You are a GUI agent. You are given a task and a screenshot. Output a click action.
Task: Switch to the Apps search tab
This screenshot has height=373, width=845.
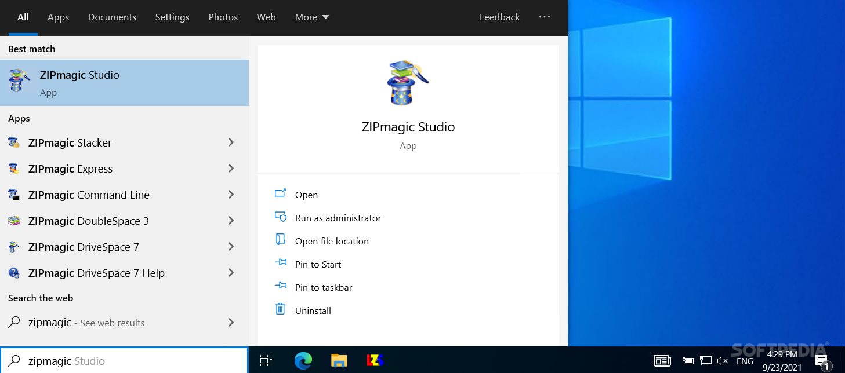point(58,17)
